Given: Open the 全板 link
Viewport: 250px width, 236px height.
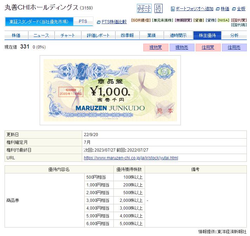Looking at the screenshot, I should point(241,9).
